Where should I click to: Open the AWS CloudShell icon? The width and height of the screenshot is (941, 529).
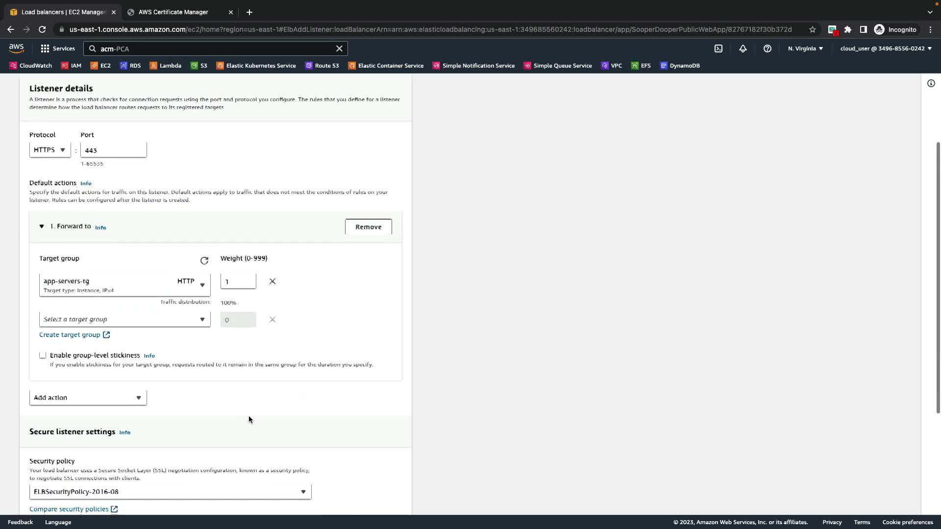click(718, 48)
